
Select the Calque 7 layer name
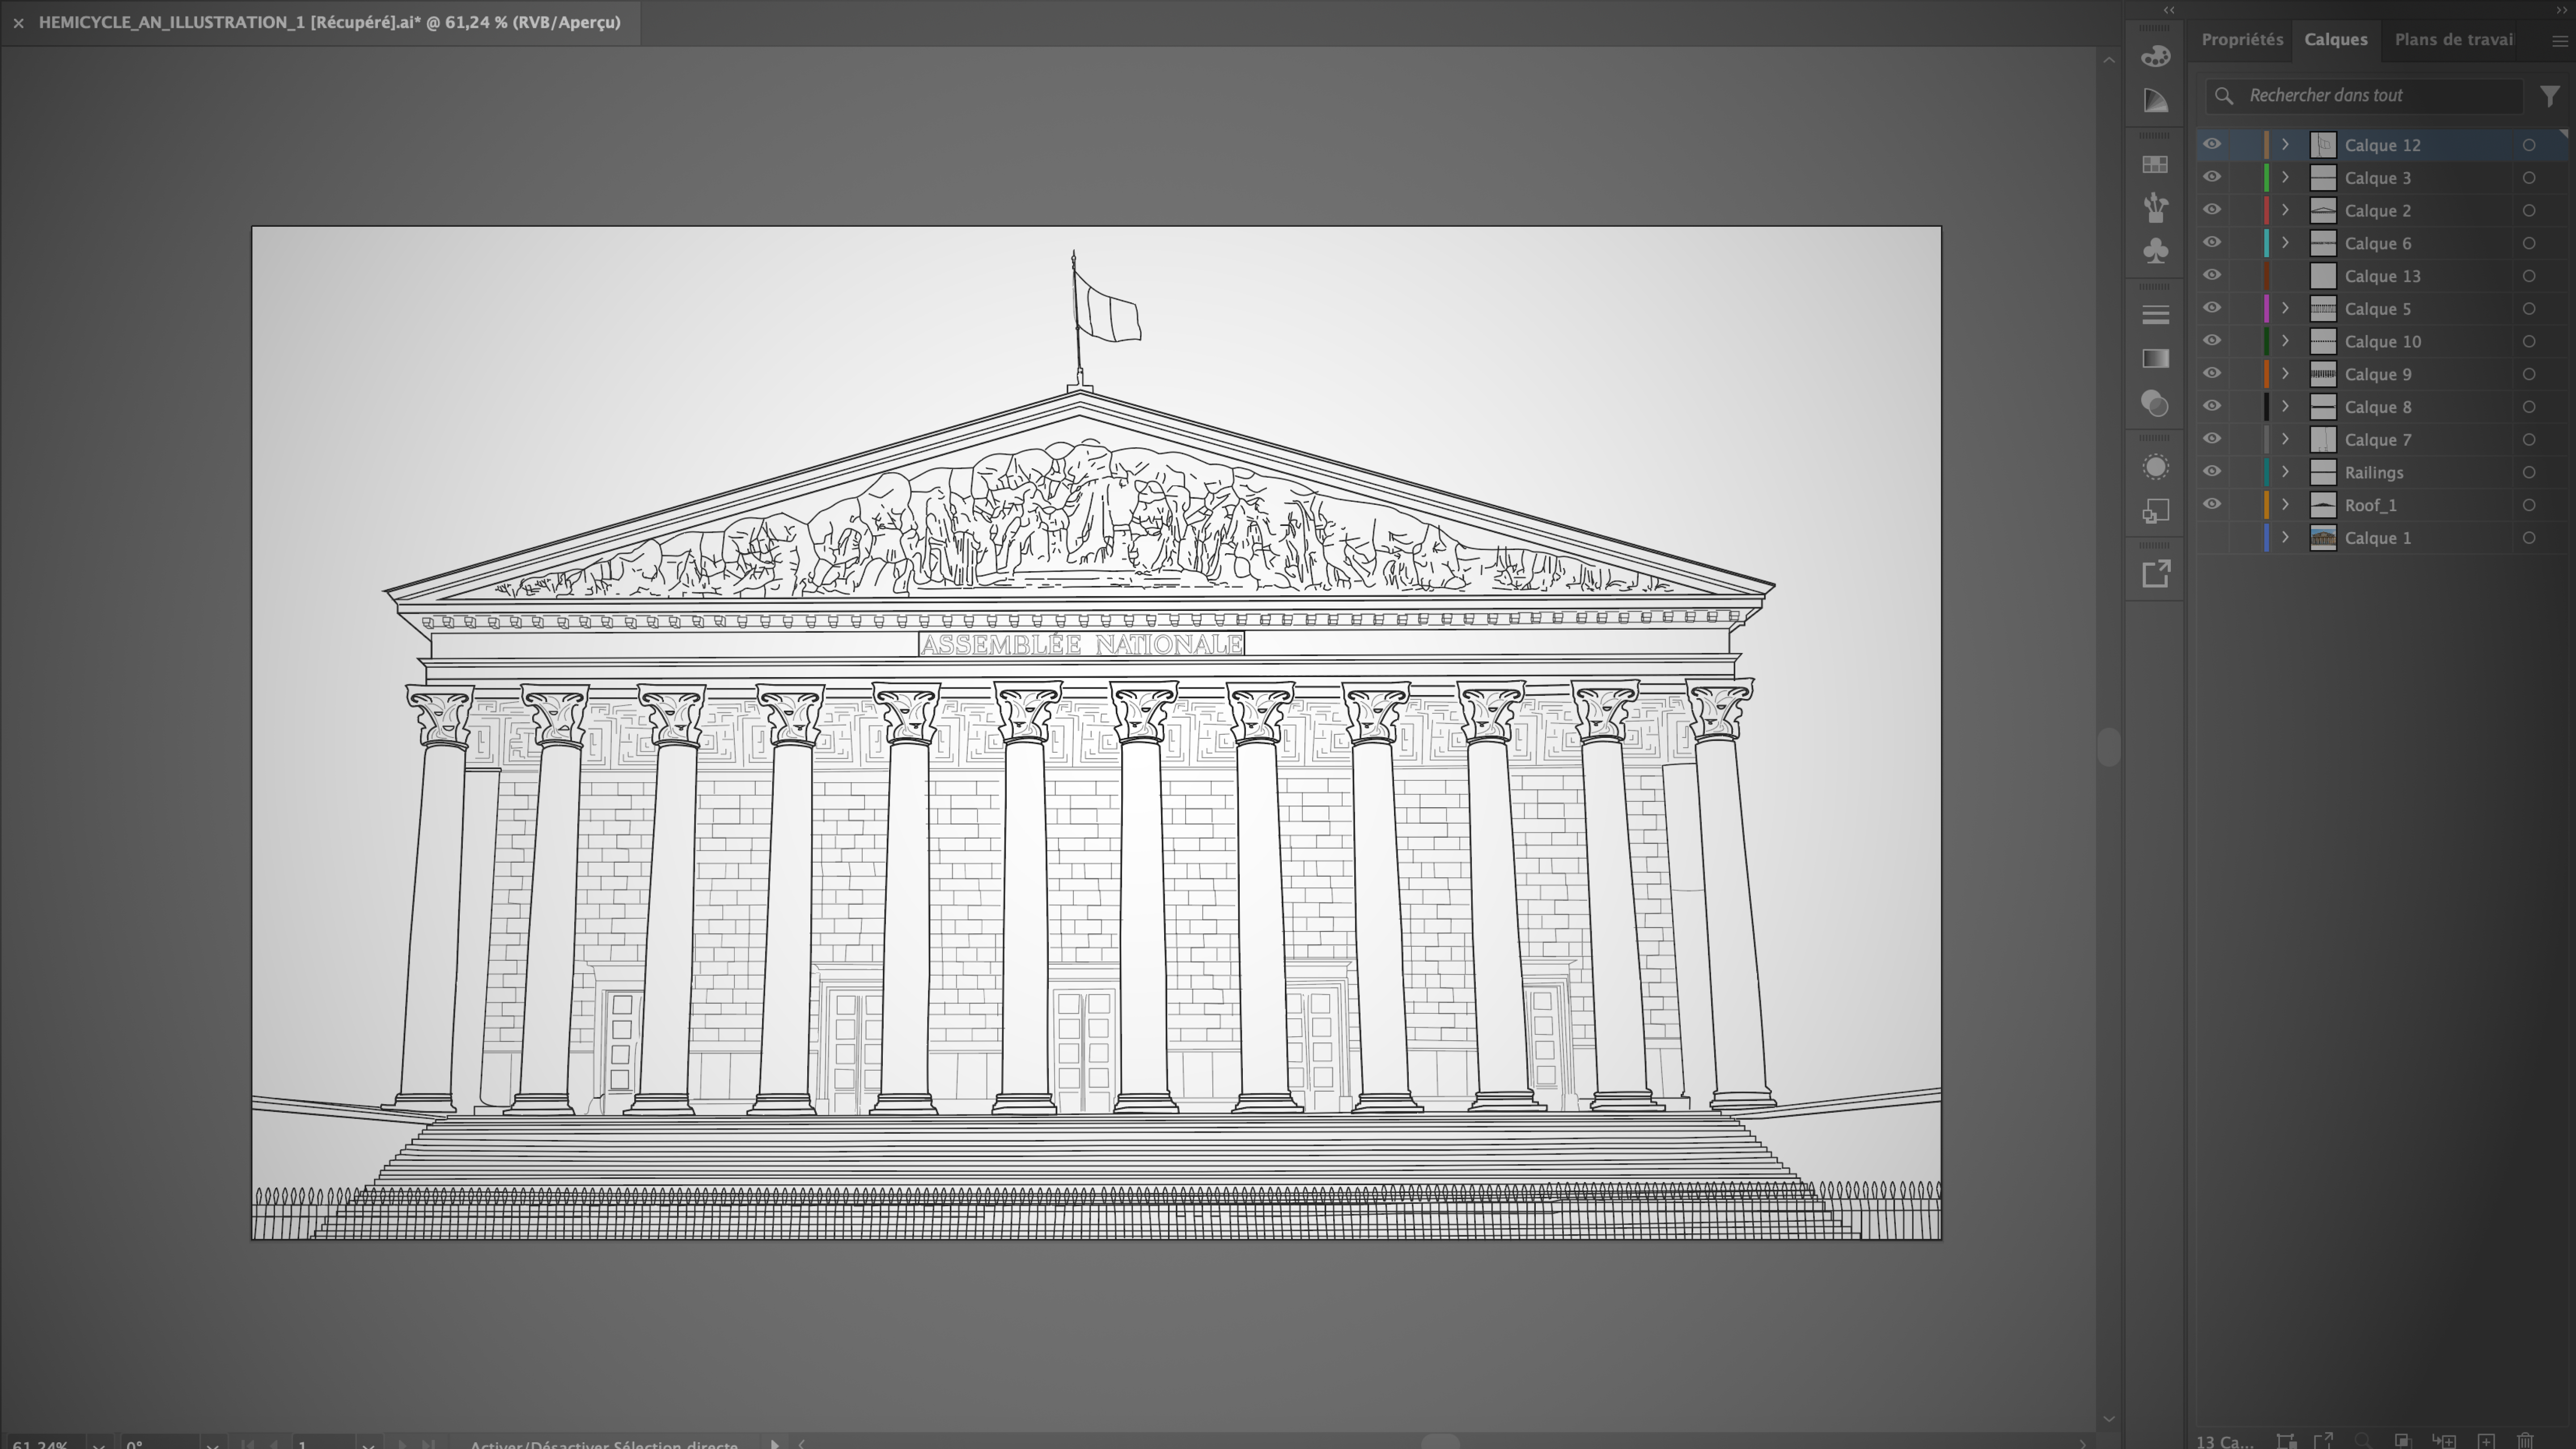[2377, 440]
